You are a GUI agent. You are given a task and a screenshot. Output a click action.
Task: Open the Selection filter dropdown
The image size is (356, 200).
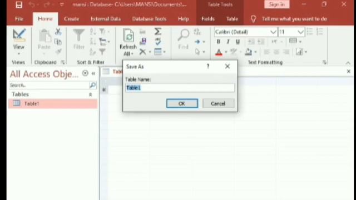(x=104, y=32)
